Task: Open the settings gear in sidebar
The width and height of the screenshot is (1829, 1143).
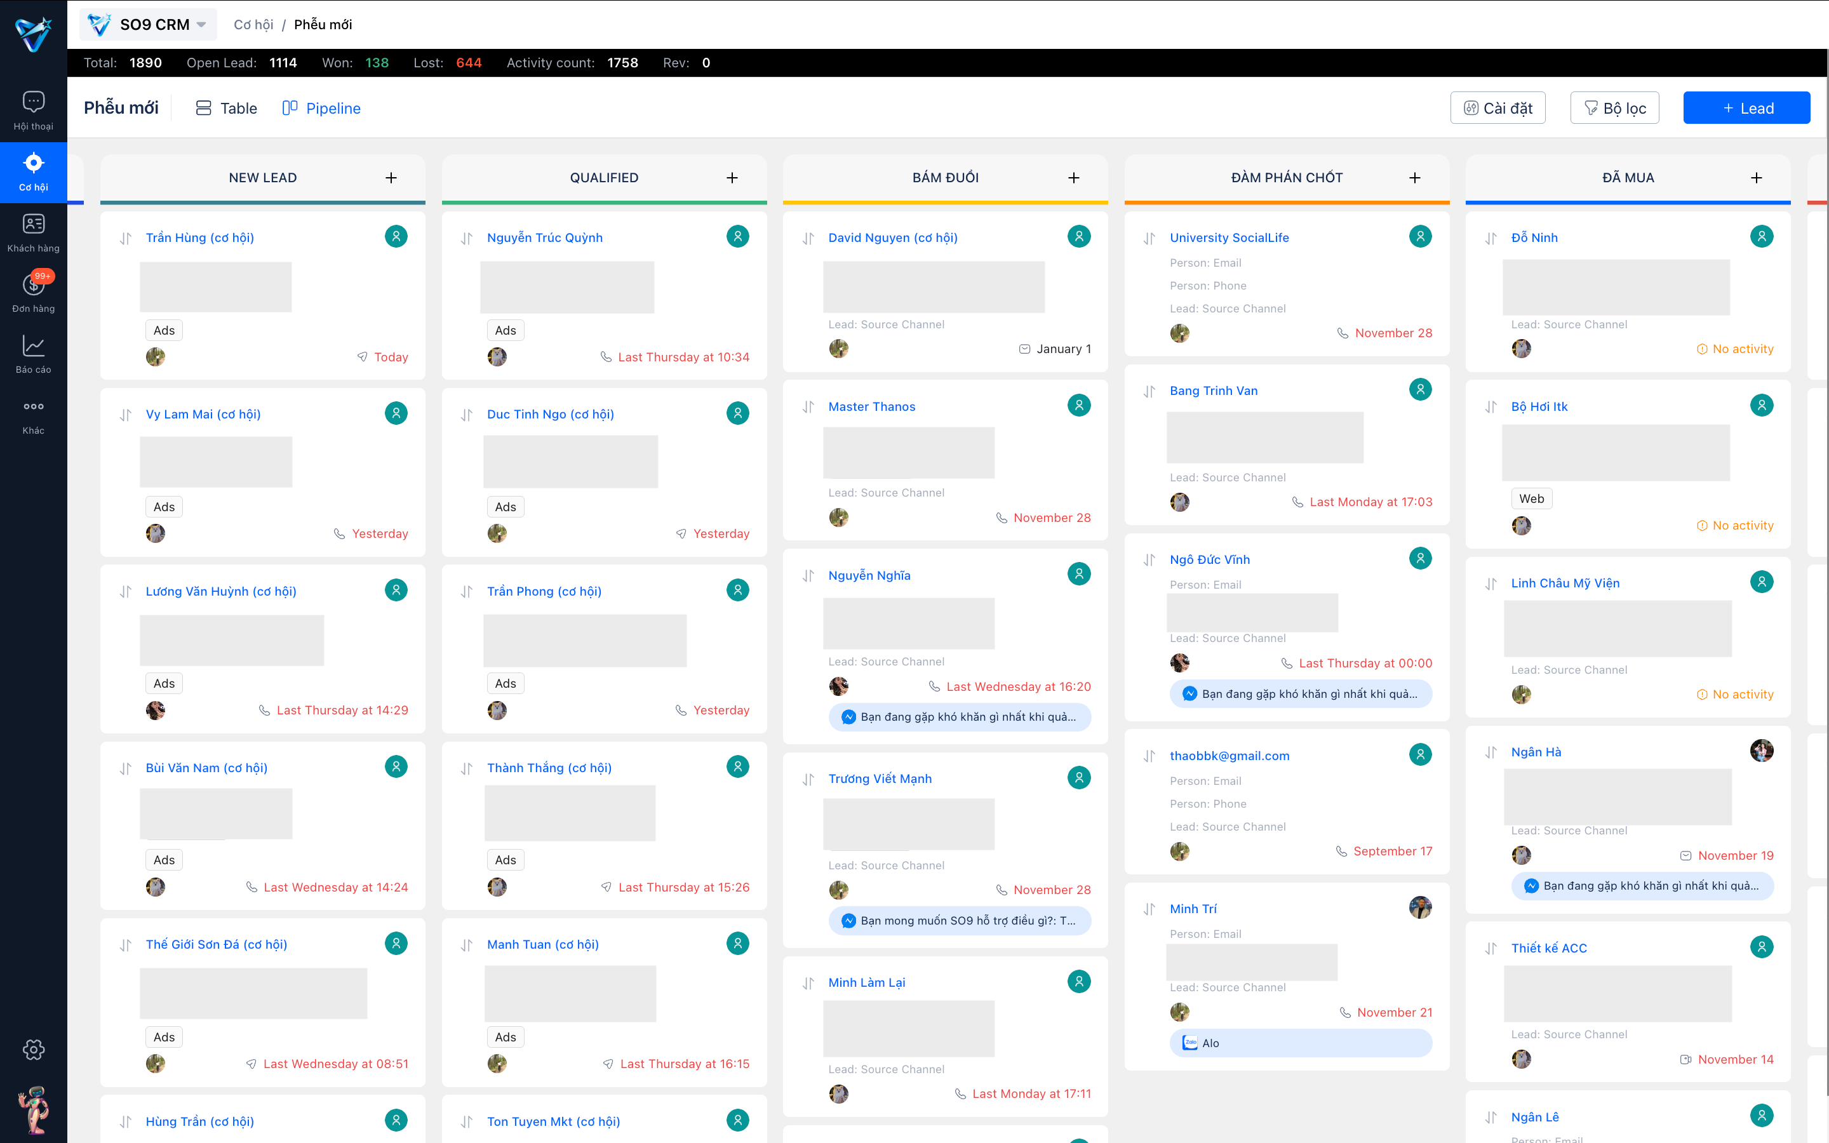Action: (33, 1049)
